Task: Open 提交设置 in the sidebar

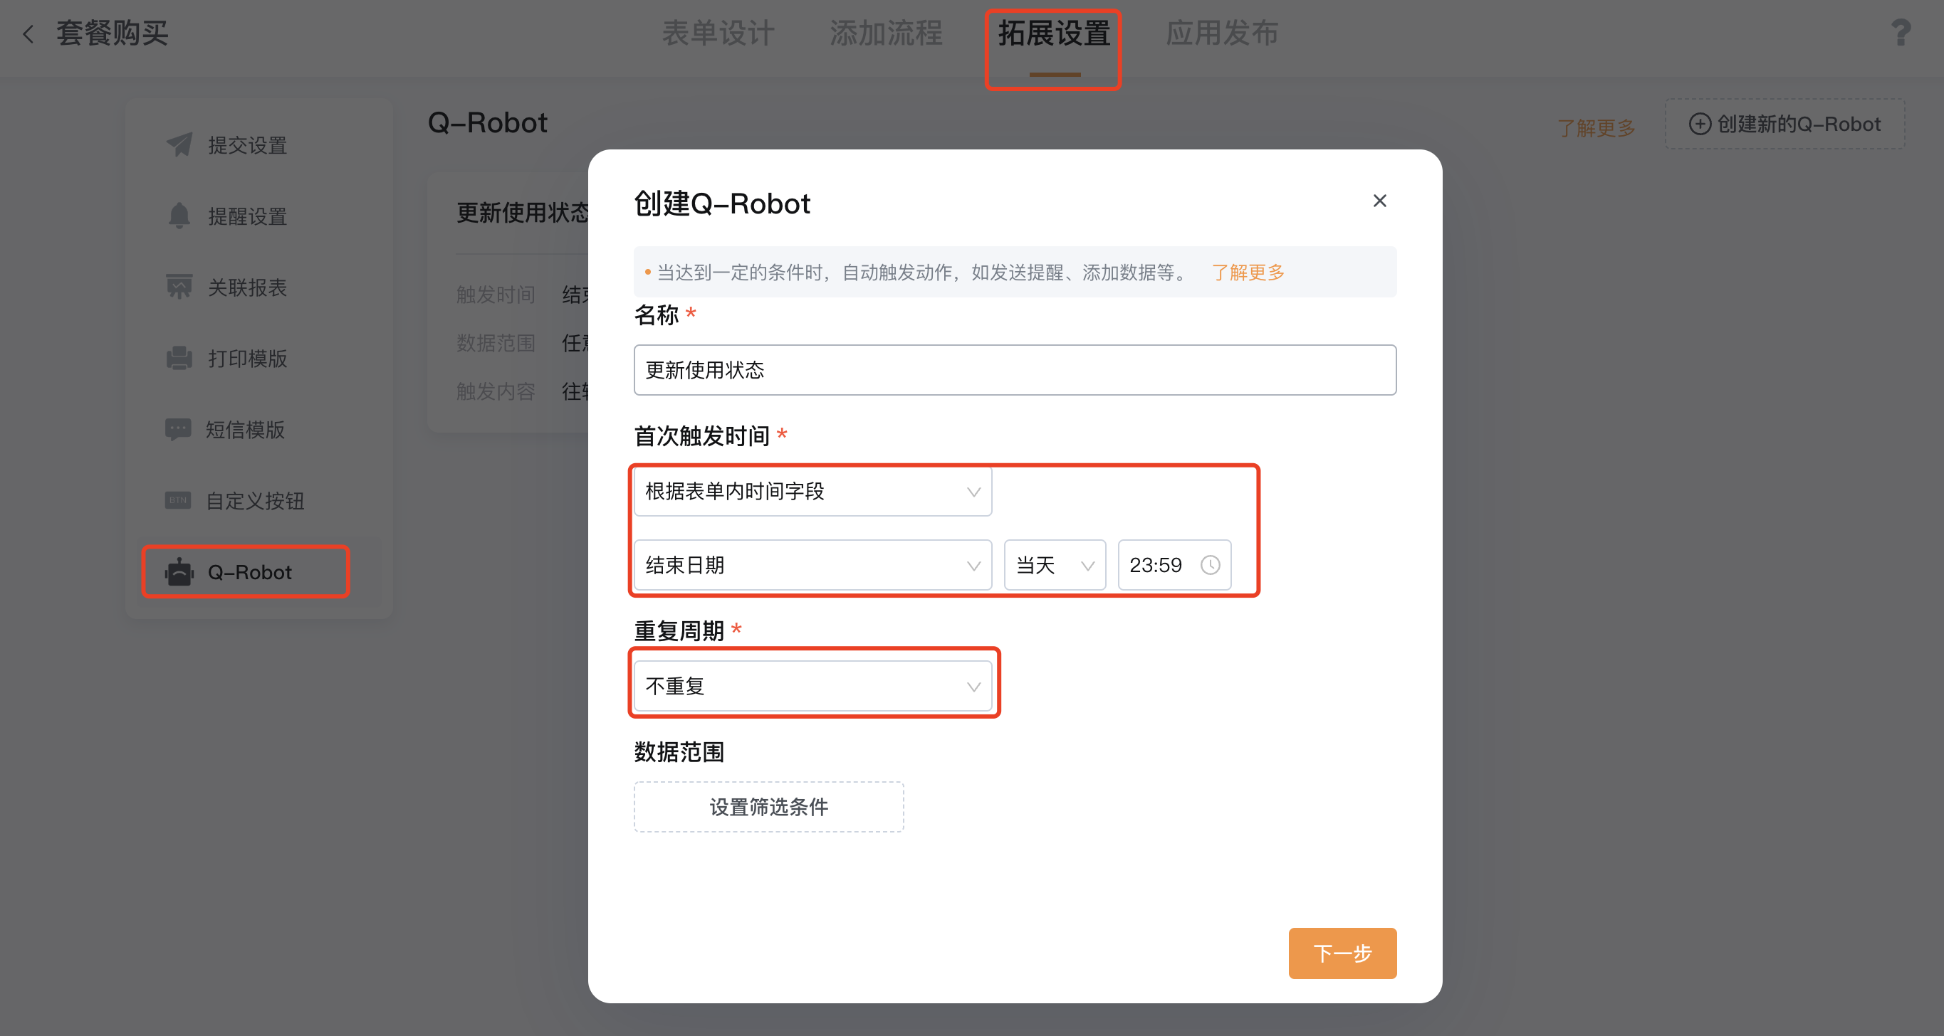Action: pos(259,144)
